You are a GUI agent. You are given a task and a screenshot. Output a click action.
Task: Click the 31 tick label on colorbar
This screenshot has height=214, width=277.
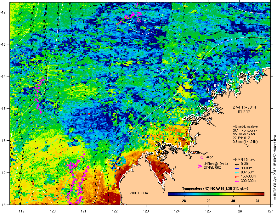257,201
